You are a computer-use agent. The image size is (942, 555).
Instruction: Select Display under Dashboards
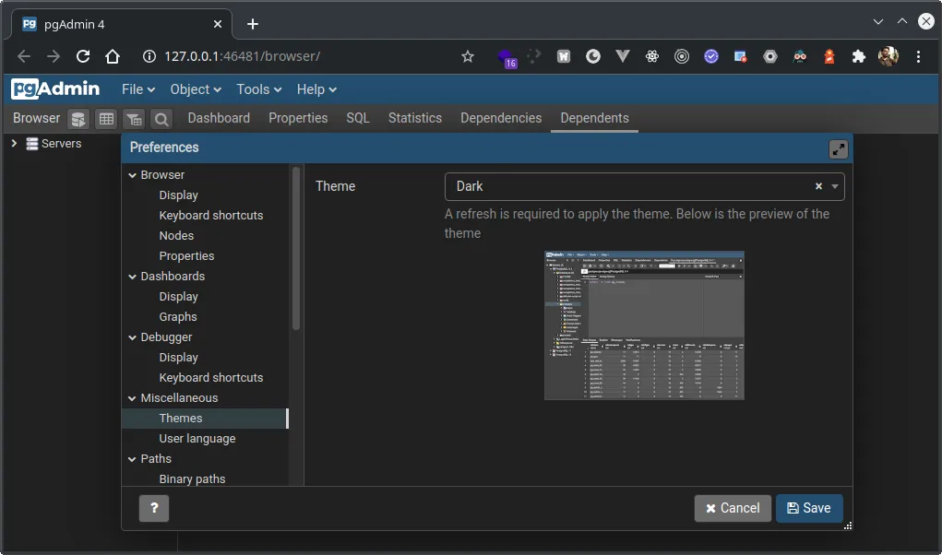click(178, 297)
